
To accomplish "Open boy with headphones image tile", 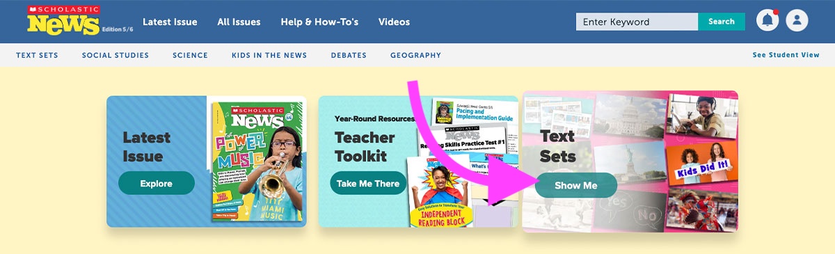I will coord(702,116).
